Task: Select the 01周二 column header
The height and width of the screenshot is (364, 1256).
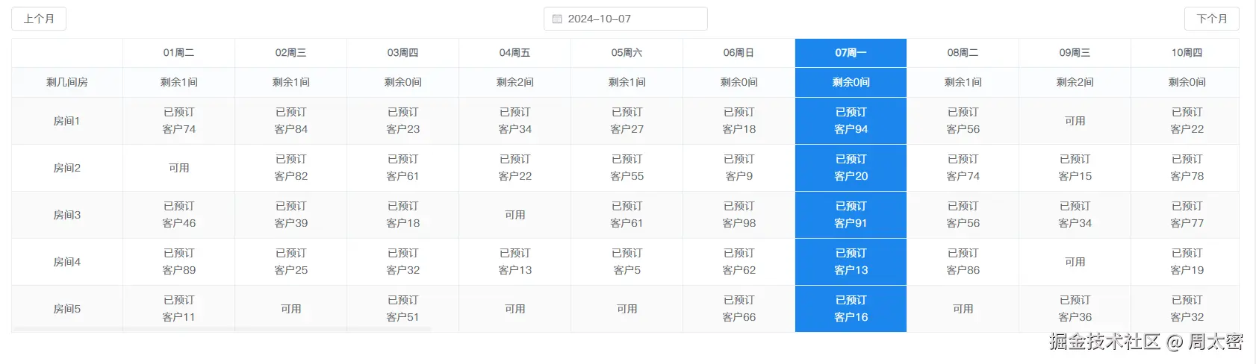Action: [x=179, y=53]
